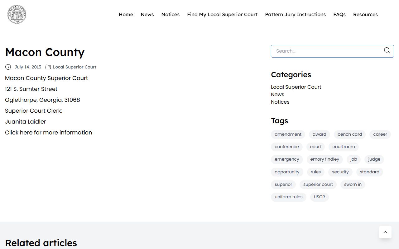
Task: Open Pattern Jury Instructions page
Action: coord(296,14)
